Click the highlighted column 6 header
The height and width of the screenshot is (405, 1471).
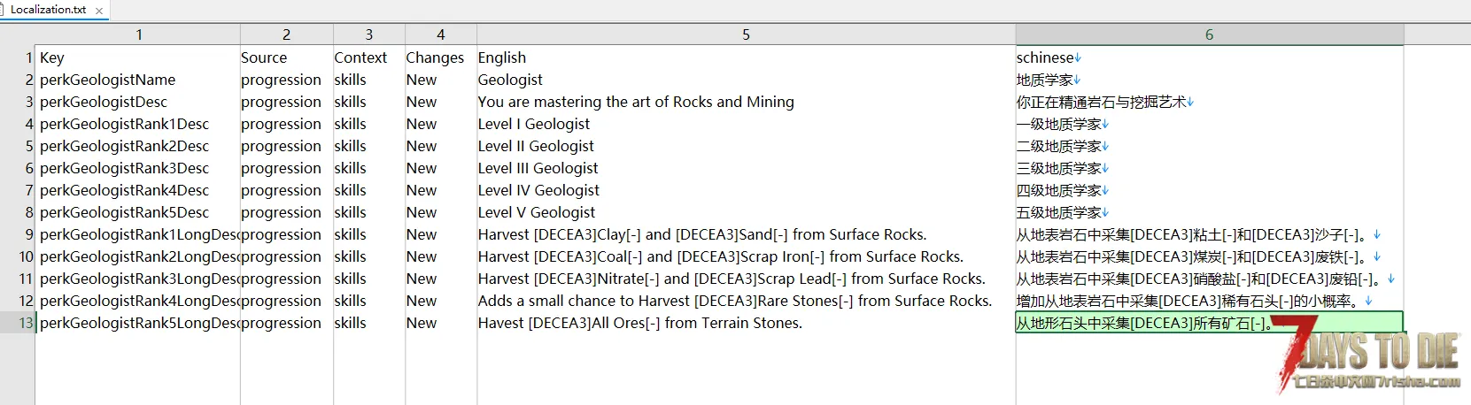[1209, 34]
